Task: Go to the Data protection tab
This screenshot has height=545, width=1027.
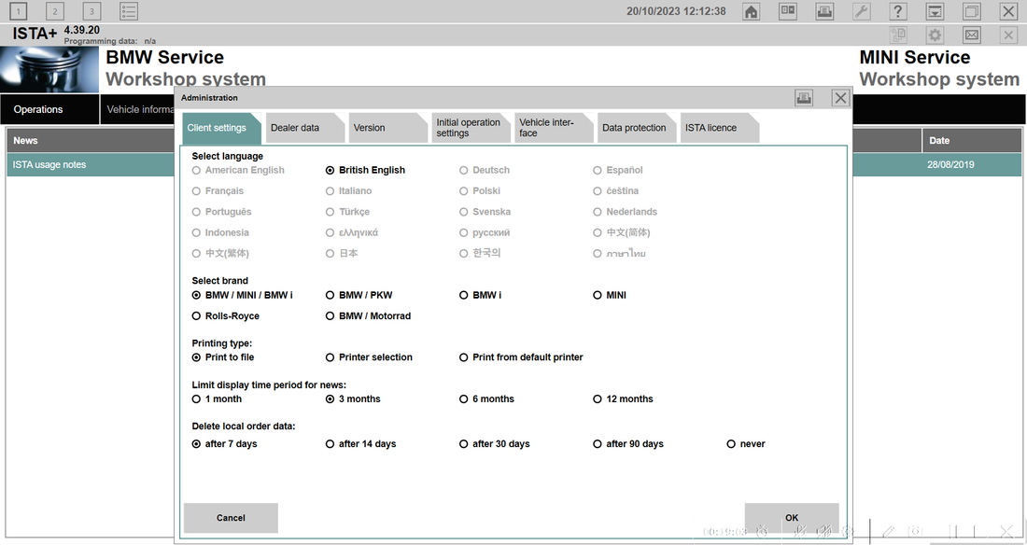Action: [x=636, y=127]
